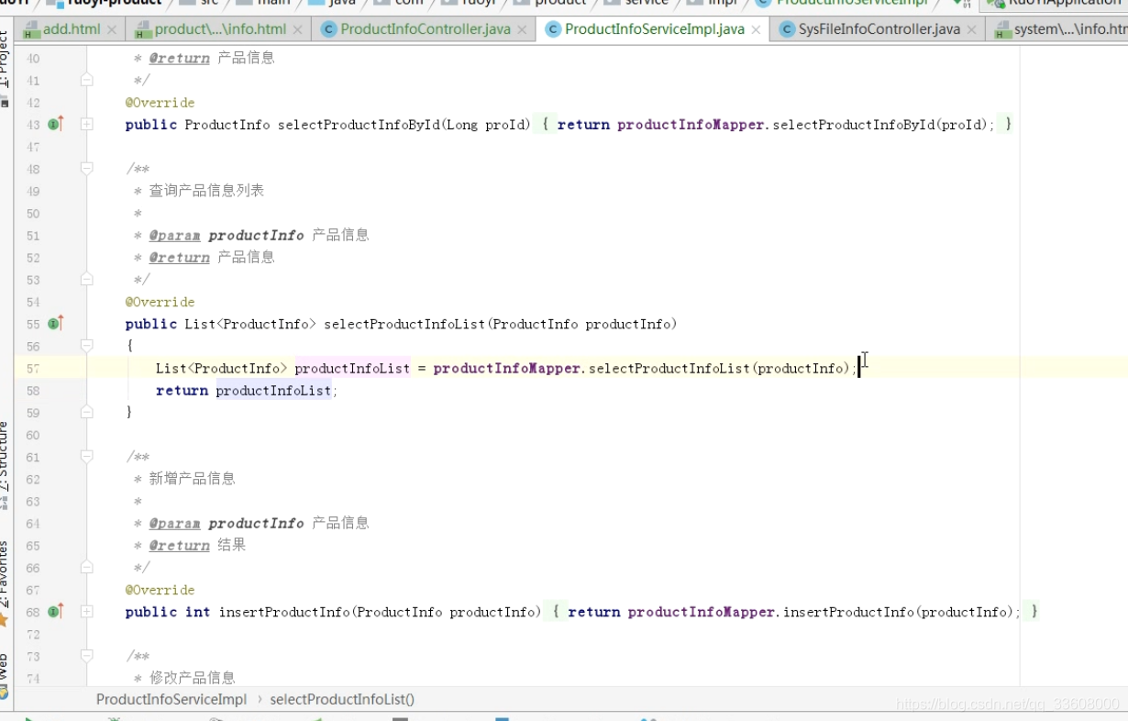Click selectProductInfoList() in the bottom breadcrumb
The height and width of the screenshot is (721, 1128).
click(x=342, y=699)
